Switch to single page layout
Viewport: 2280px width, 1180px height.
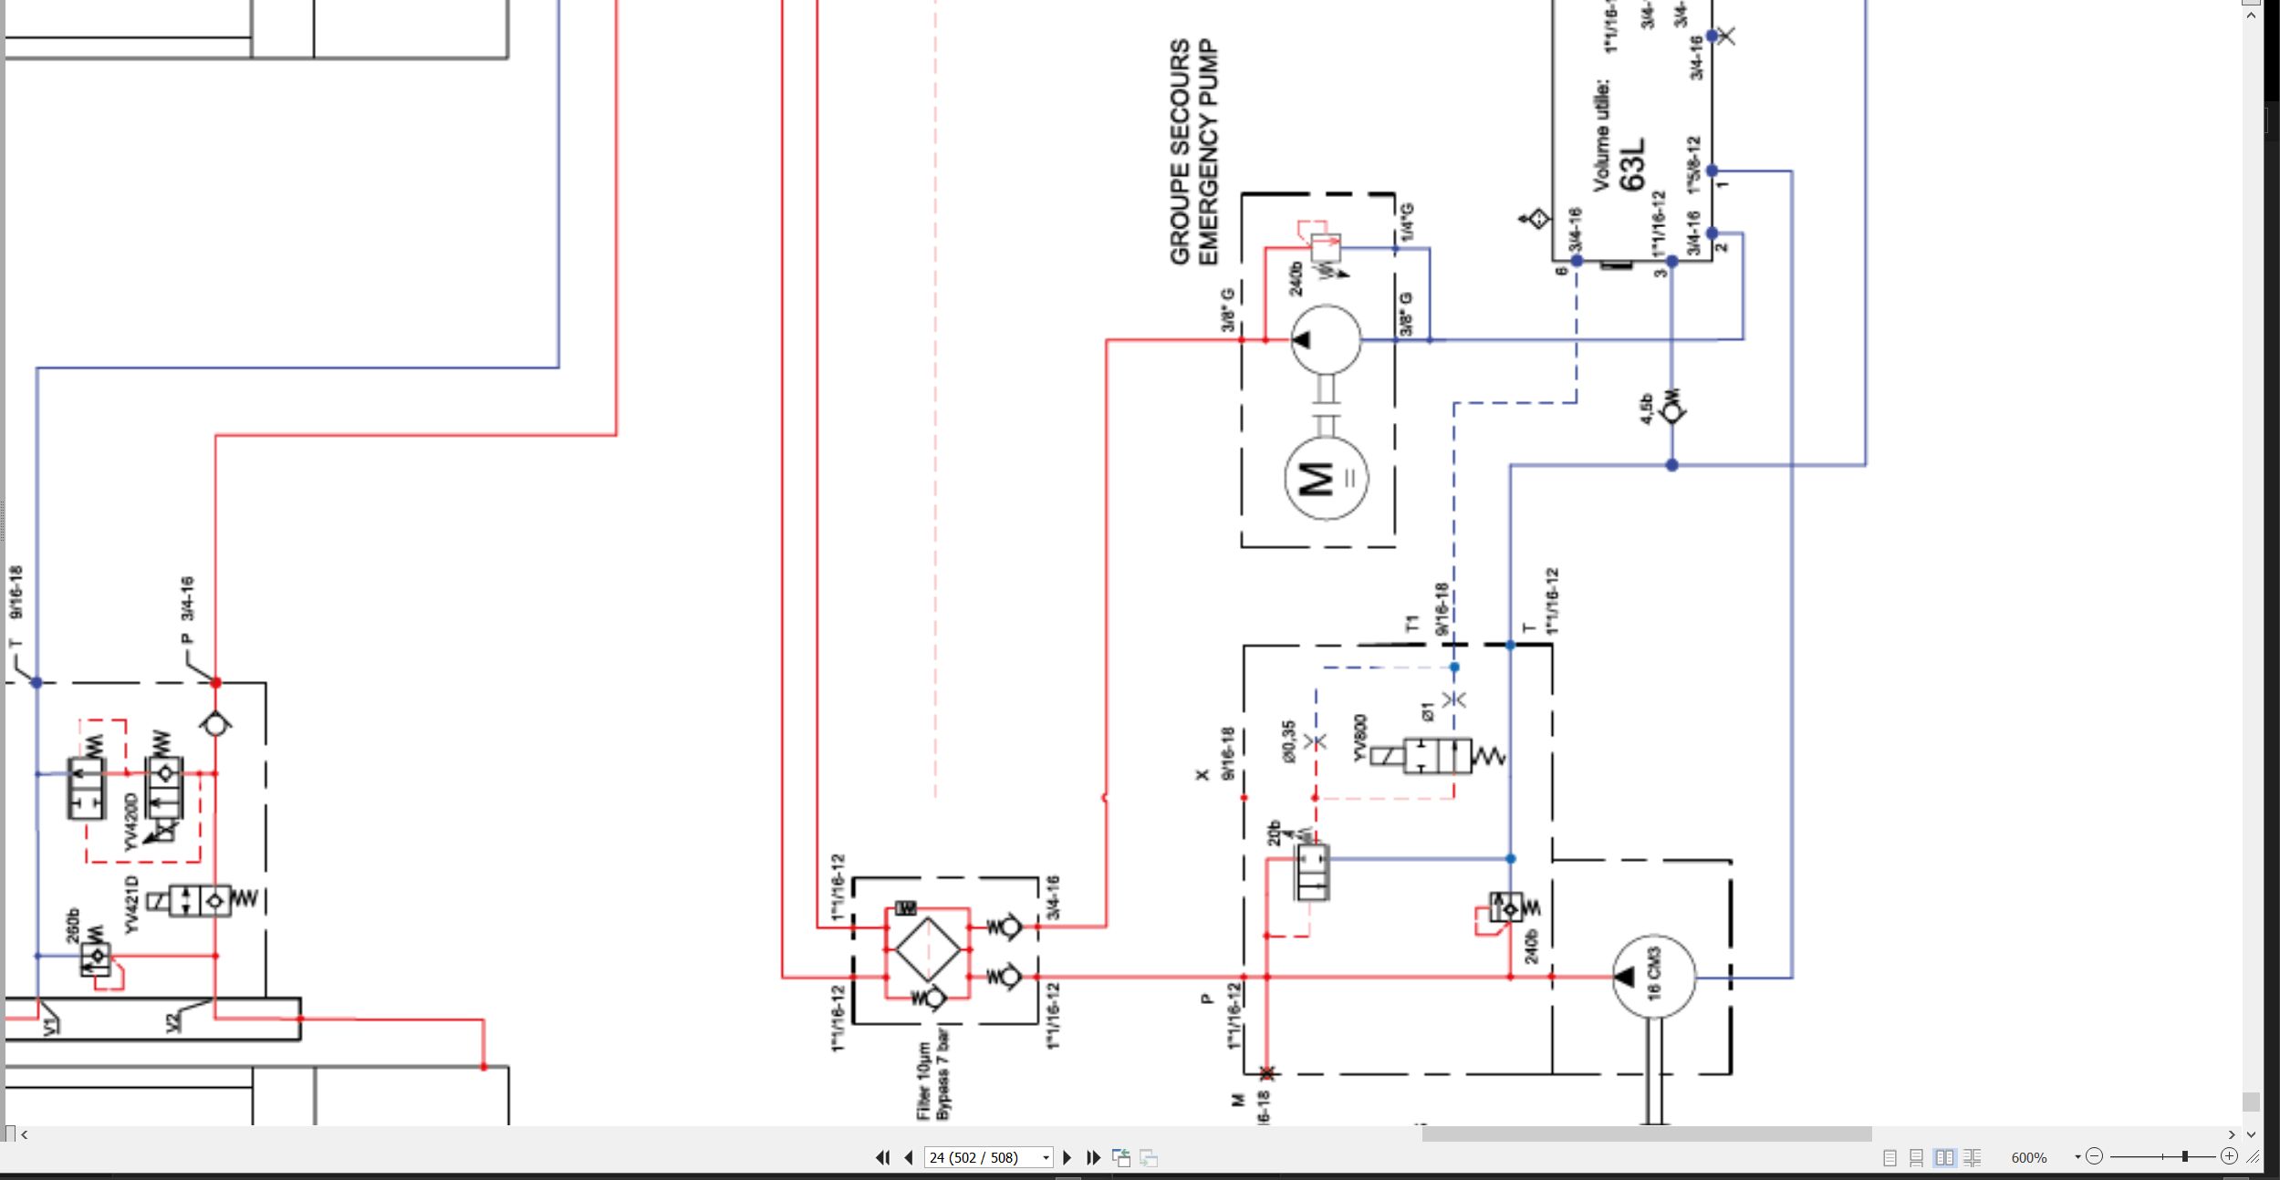pyautogui.click(x=1890, y=1157)
